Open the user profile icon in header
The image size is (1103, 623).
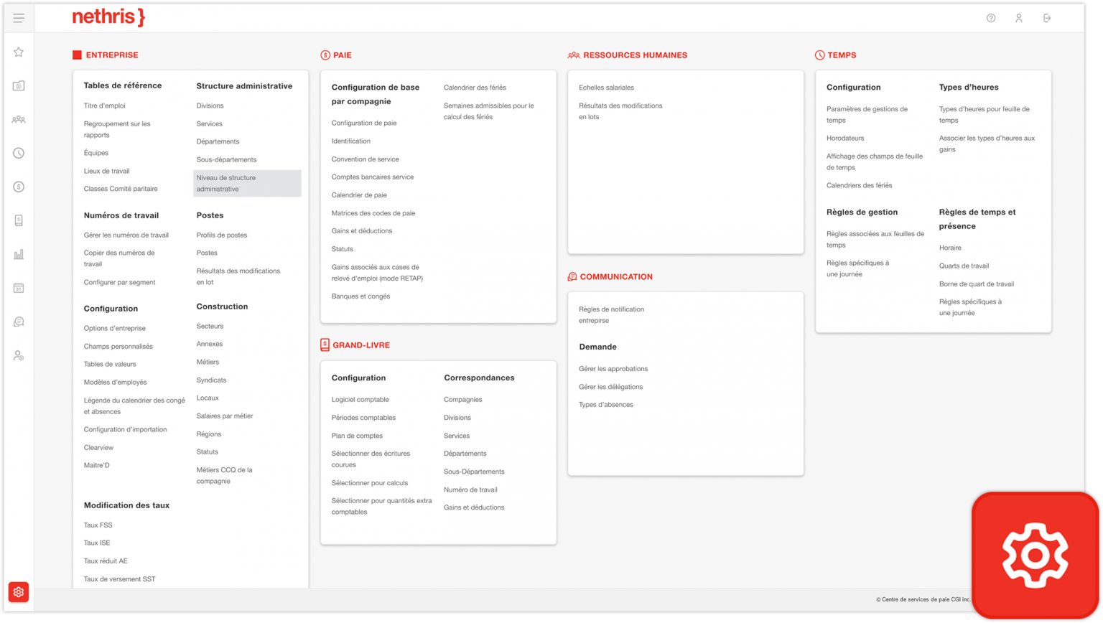point(1019,18)
